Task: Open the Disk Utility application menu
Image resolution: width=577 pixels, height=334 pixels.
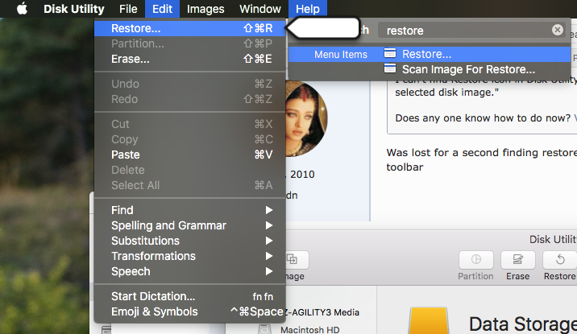Action: (74, 9)
